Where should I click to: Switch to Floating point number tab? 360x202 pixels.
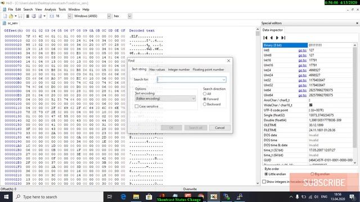(x=208, y=70)
